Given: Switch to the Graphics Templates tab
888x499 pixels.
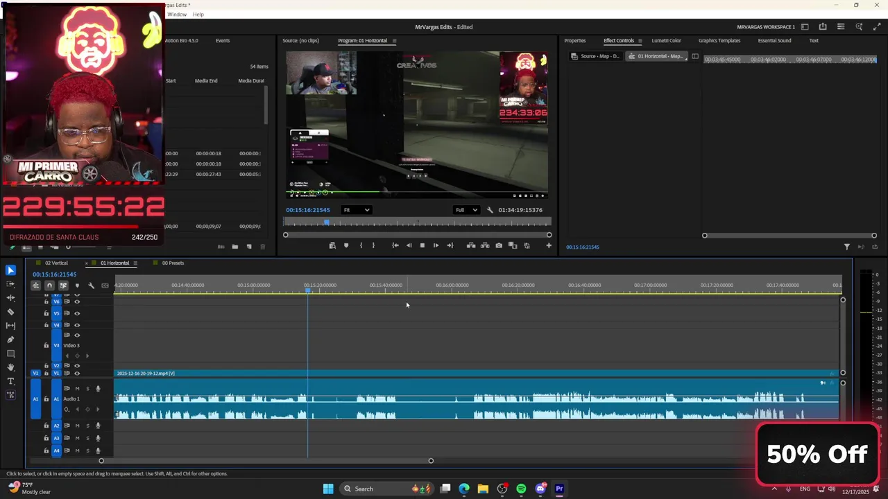Looking at the screenshot, I should click(x=719, y=41).
